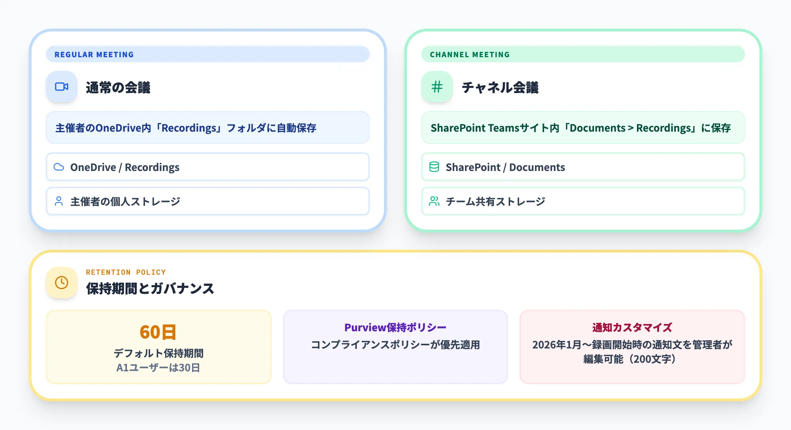Viewport: 791px width, 430px height.
Task: Toggle the REGULAR MEETING header bar
Action: [x=207, y=54]
